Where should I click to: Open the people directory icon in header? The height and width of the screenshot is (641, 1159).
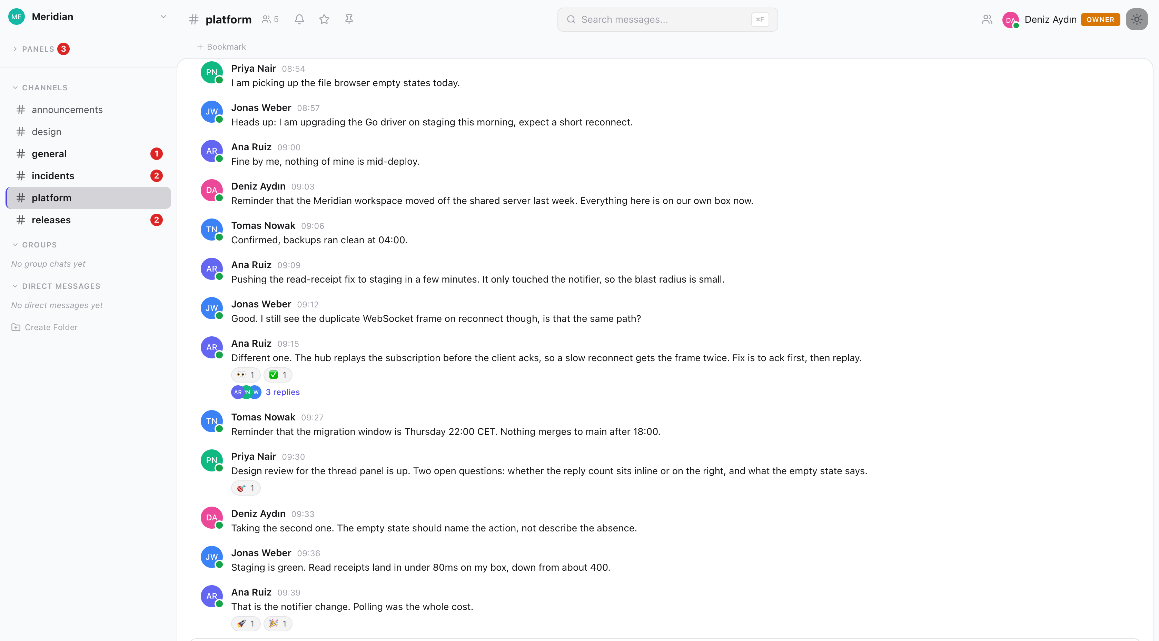click(987, 19)
